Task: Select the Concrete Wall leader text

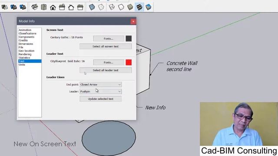Action: pos(182,66)
